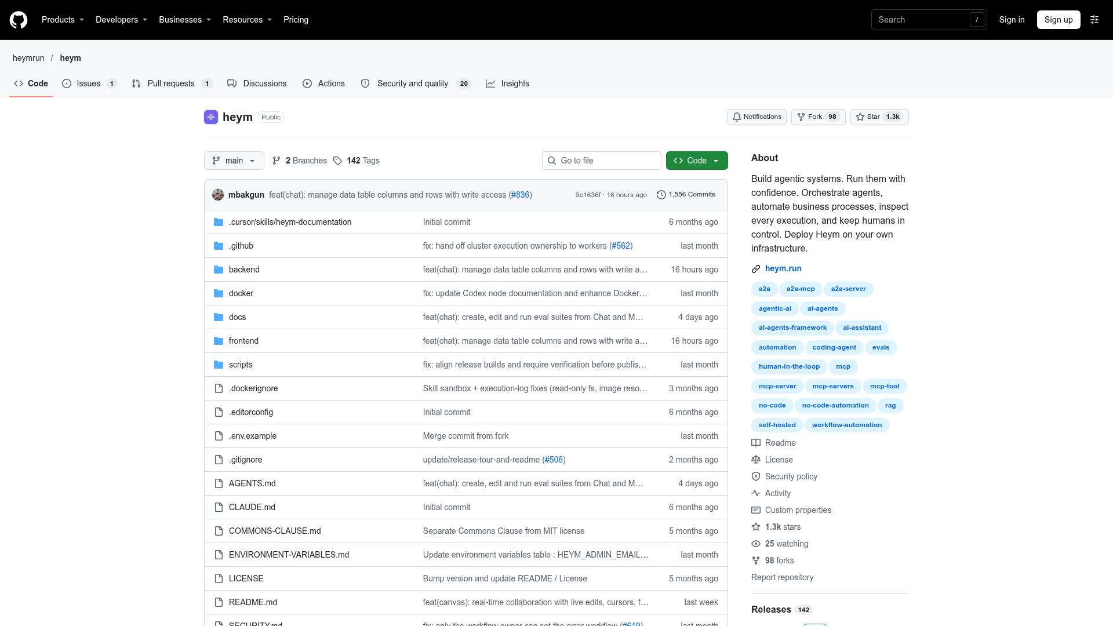This screenshot has width=1113, height=626.
Task: Focus the Go to file input
Action: (x=602, y=161)
